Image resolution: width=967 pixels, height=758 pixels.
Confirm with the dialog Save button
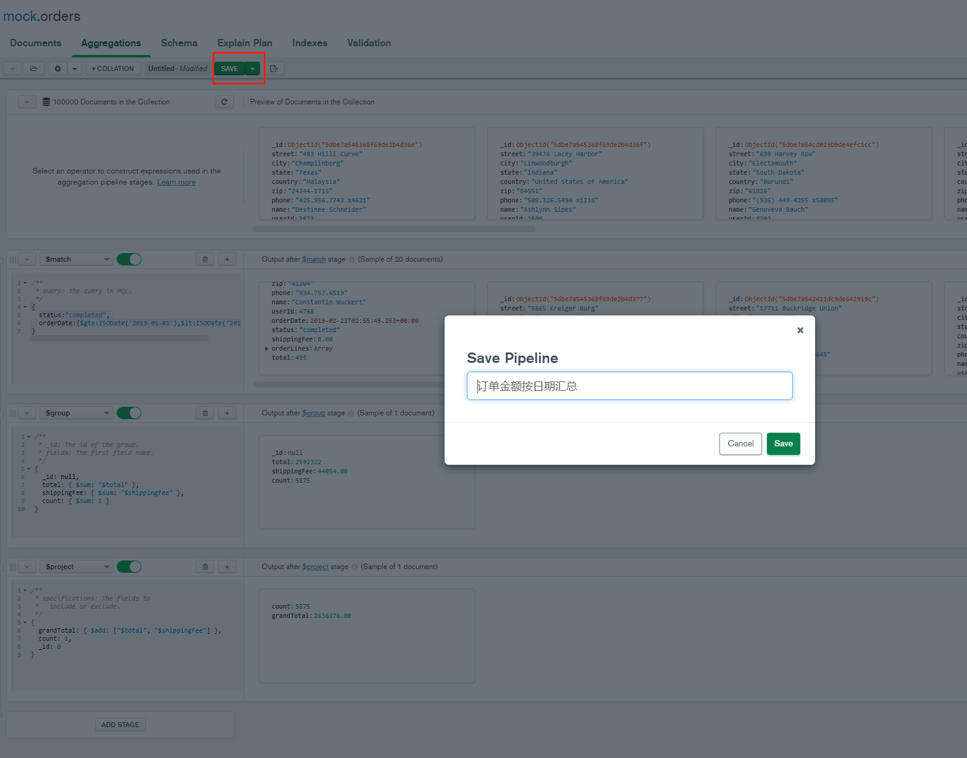[784, 444]
